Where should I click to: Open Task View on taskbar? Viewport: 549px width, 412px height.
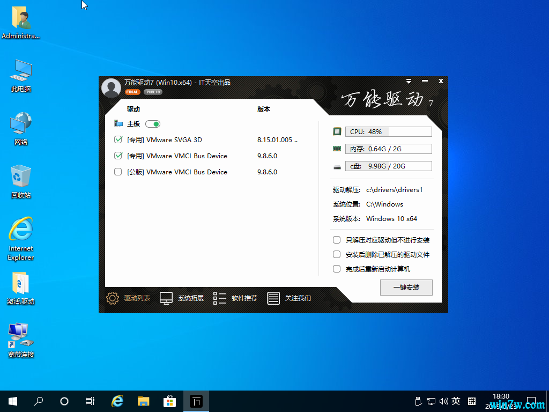pos(90,401)
